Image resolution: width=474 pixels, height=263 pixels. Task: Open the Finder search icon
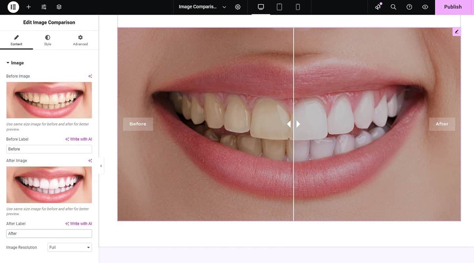pos(393,7)
